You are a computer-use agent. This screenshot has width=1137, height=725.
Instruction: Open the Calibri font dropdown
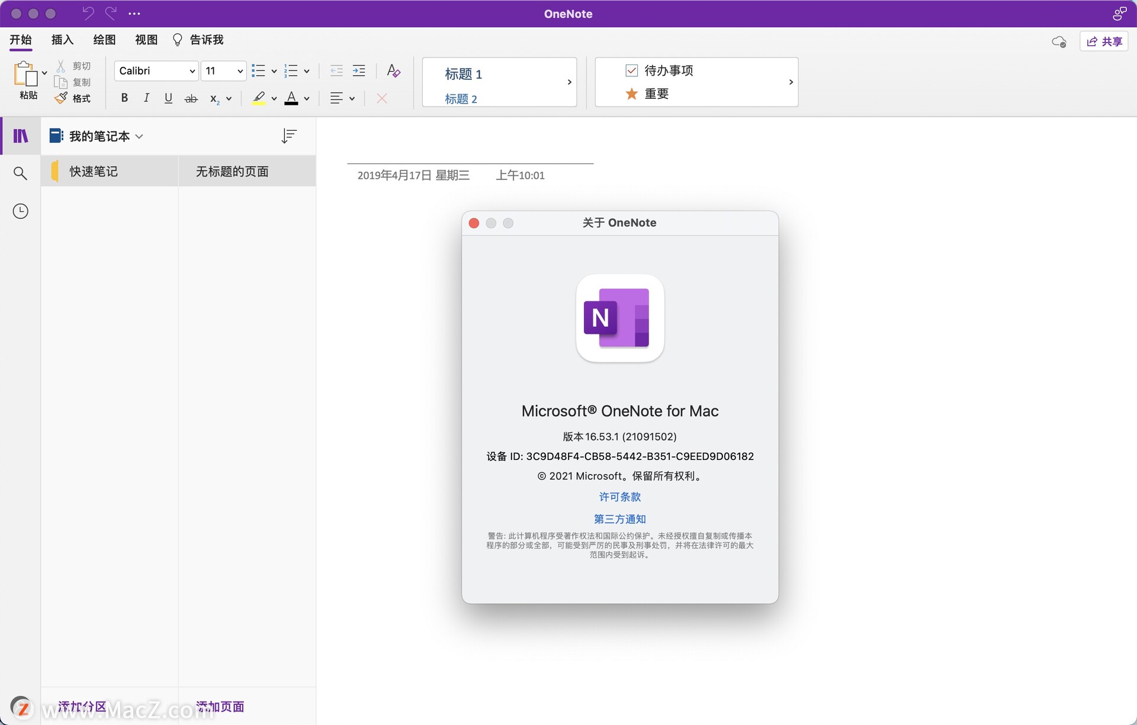click(x=156, y=71)
